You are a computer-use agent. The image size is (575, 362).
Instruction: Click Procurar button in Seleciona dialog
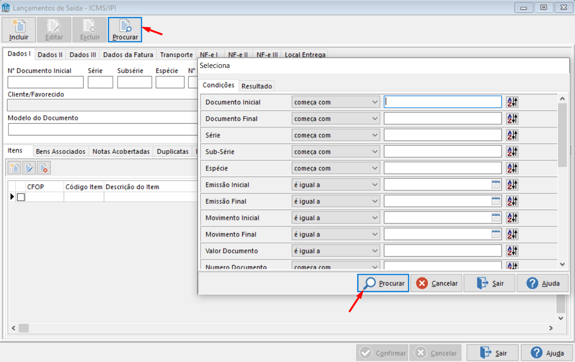383,283
